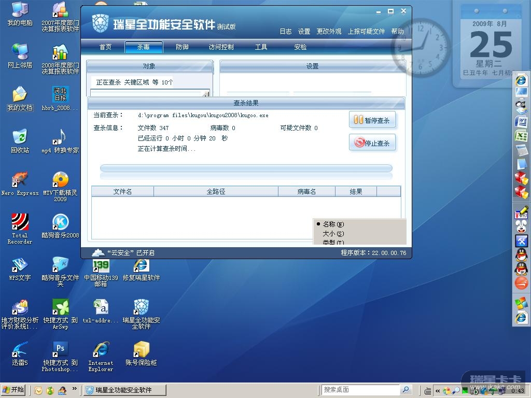Click the desktop search magnifier button
Screen dimensions: 531x398
pyautogui.click(x=406, y=390)
